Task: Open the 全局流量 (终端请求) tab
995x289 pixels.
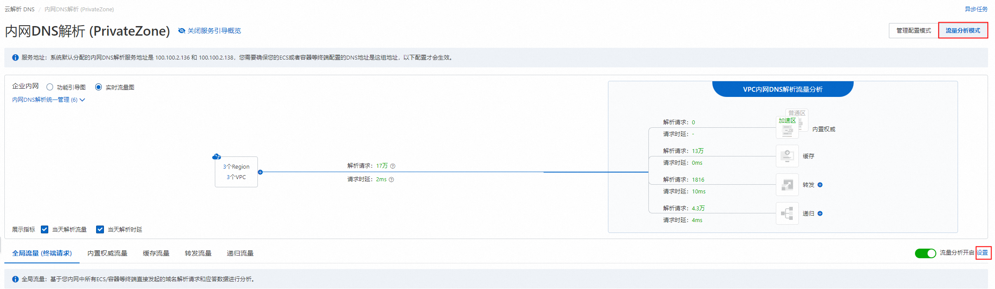Action: tap(42, 253)
